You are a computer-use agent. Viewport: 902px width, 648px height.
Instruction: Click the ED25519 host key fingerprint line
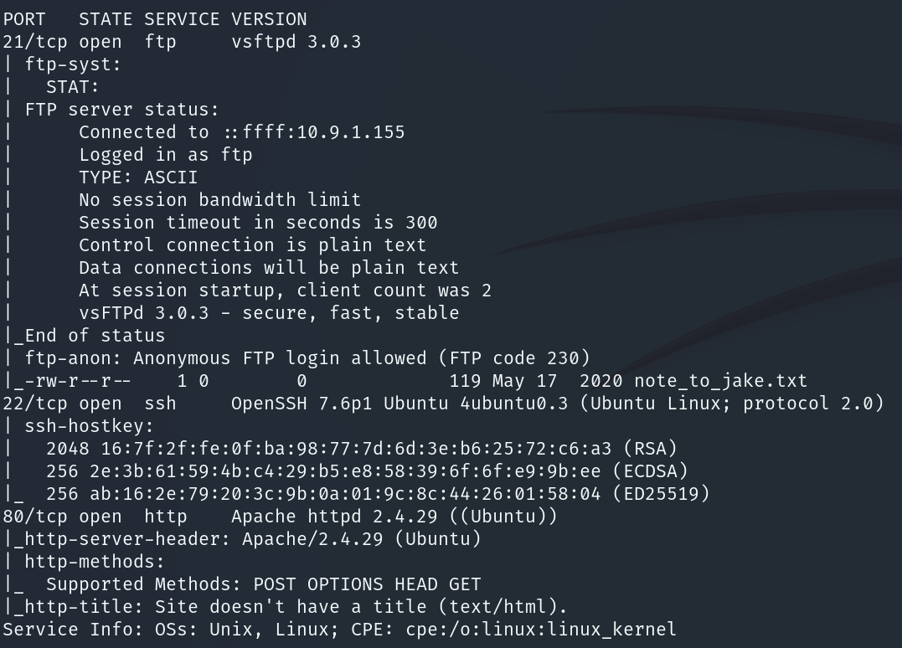coord(377,494)
